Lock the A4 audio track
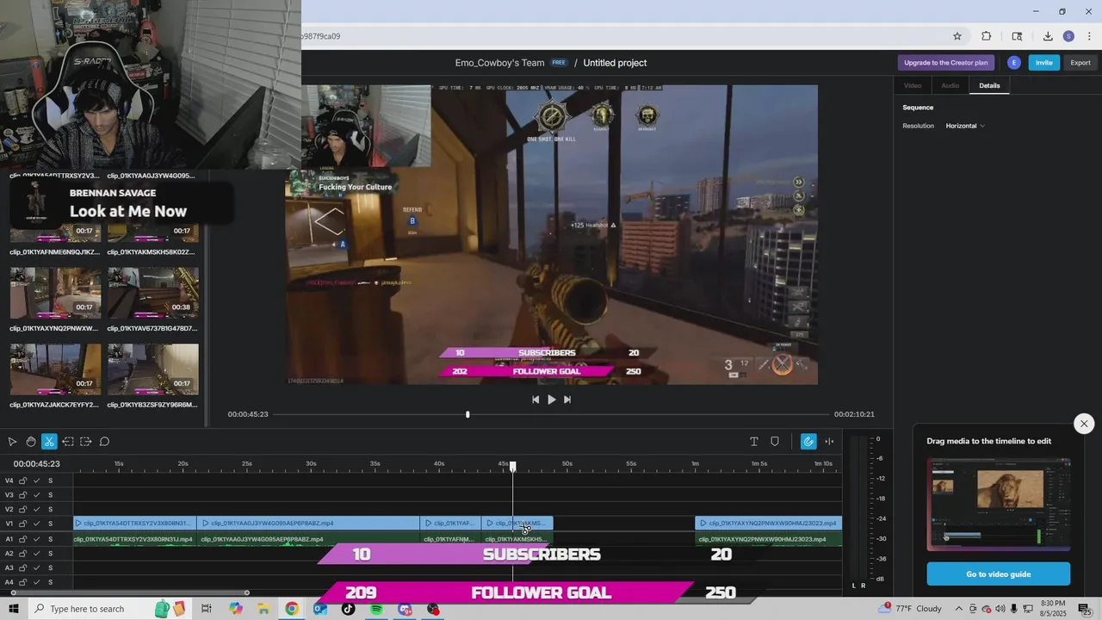 23,582
